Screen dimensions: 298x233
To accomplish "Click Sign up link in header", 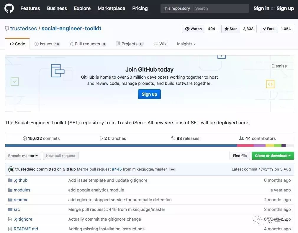I will click(285, 8).
